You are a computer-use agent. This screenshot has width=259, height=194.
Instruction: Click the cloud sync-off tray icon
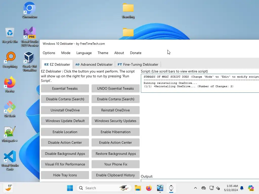[x=204, y=188]
